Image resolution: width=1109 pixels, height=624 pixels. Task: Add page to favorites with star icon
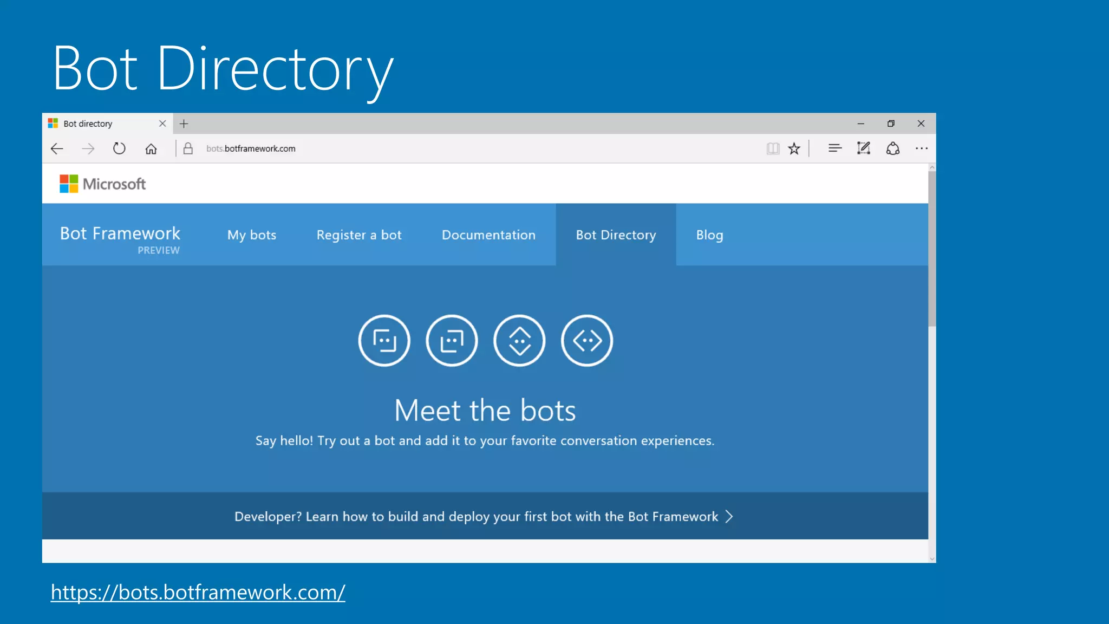794,148
